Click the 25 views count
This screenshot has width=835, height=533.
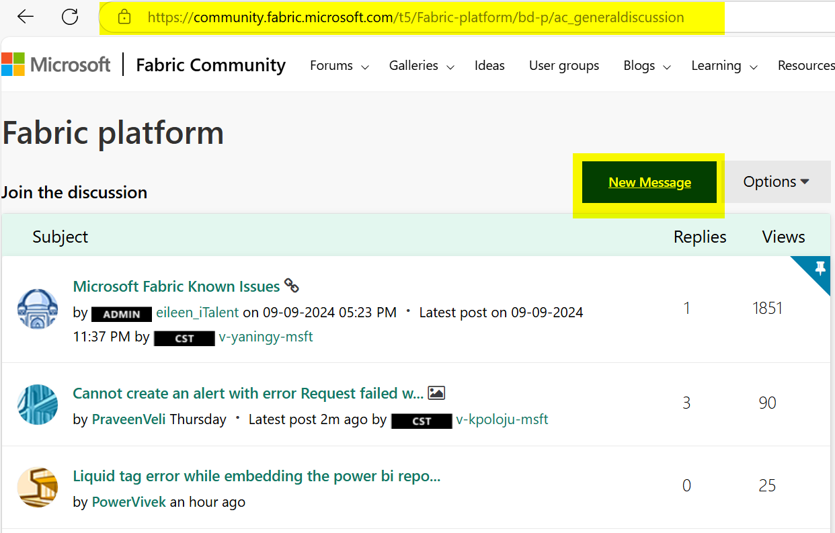click(767, 485)
